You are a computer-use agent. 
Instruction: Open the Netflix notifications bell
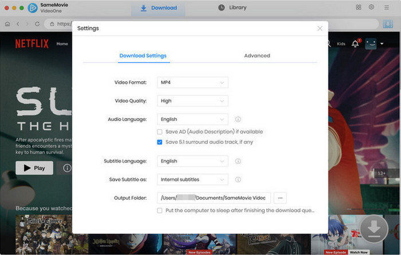[x=355, y=44]
